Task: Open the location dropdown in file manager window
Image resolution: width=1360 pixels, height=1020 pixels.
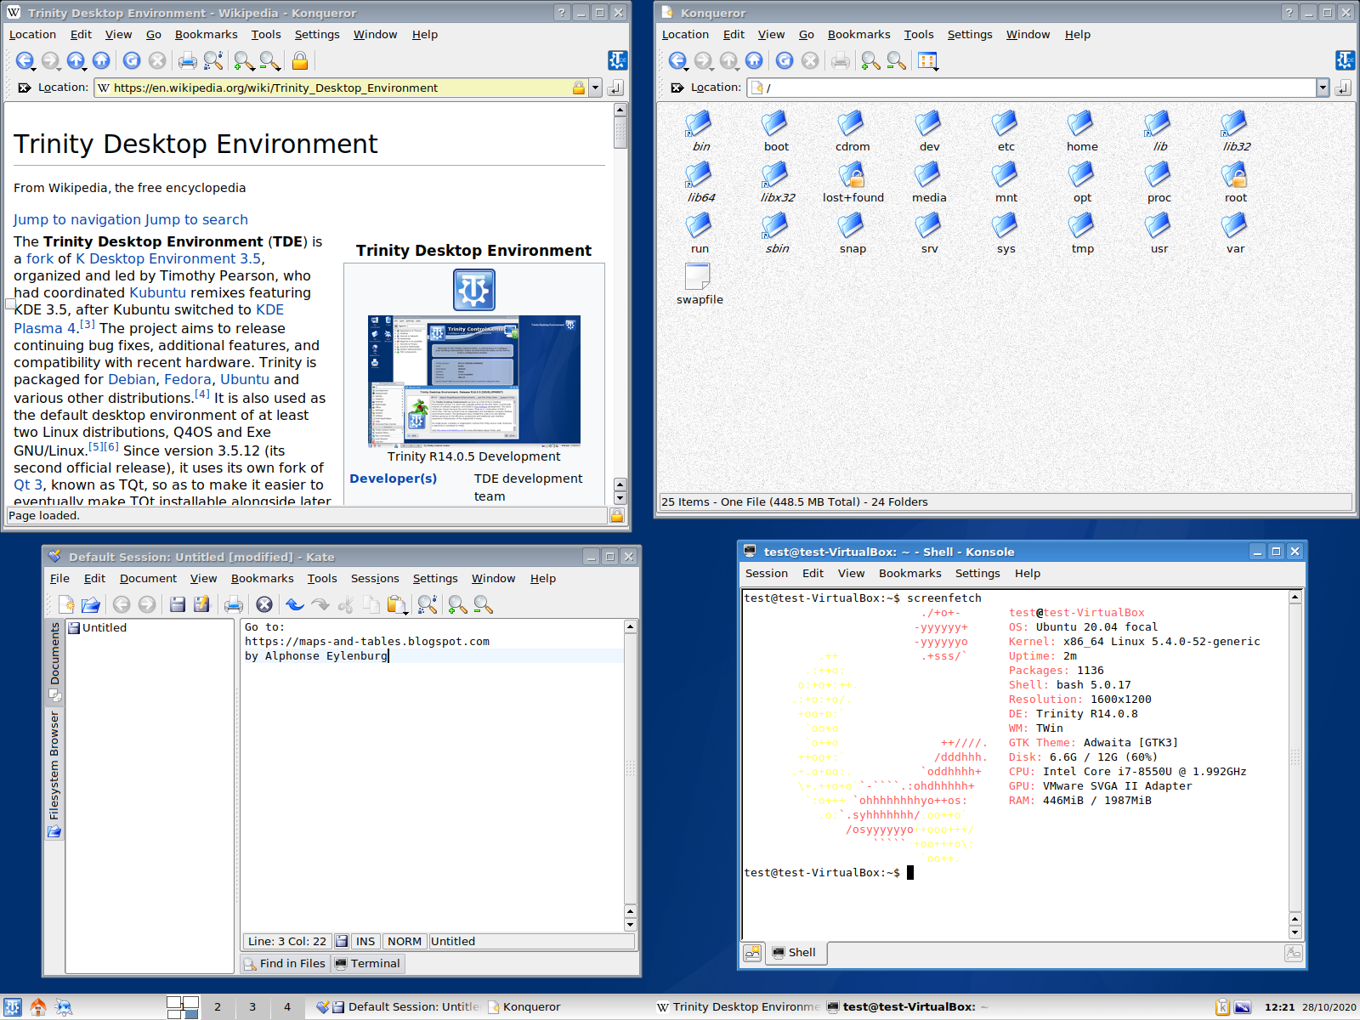Action: click(x=1323, y=88)
